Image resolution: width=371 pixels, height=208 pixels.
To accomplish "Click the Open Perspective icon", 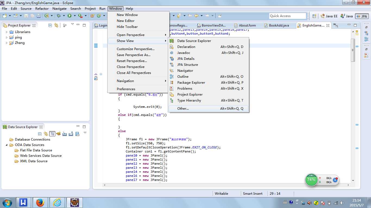I will 314,16.
